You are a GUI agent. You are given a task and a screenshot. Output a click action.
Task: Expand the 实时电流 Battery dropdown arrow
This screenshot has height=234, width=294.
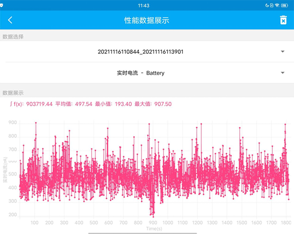[283, 73]
